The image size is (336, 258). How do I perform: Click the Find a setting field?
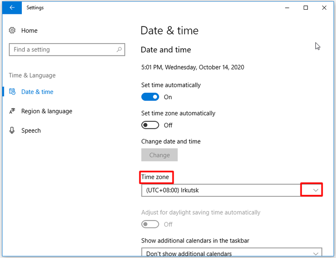(x=67, y=50)
